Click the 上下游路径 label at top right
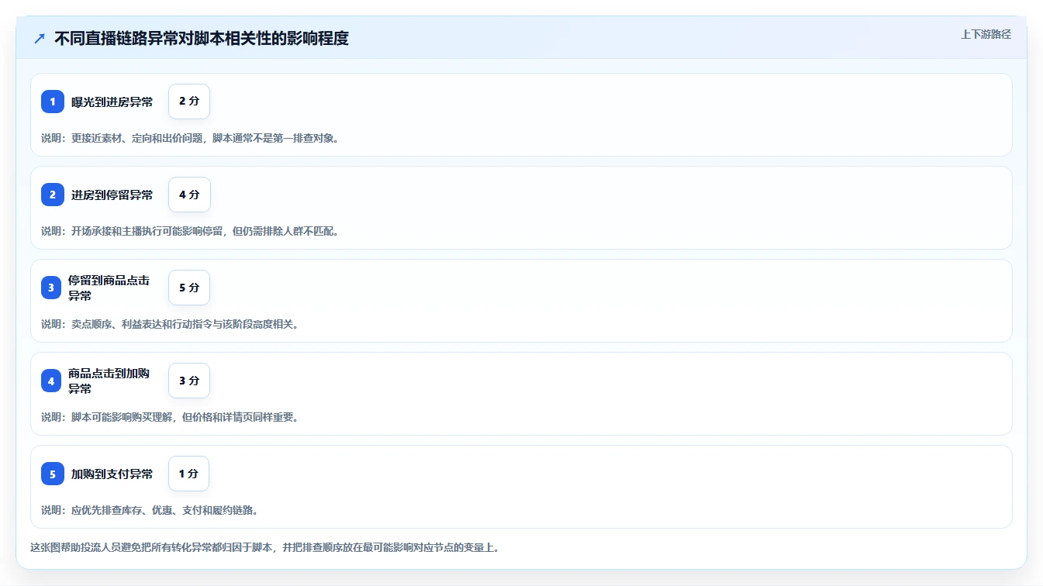The width and height of the screenshot is (1043, 586). (986, 34)
